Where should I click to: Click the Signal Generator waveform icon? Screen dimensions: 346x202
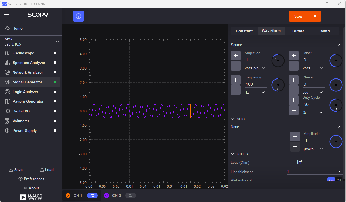click(7, 82)
